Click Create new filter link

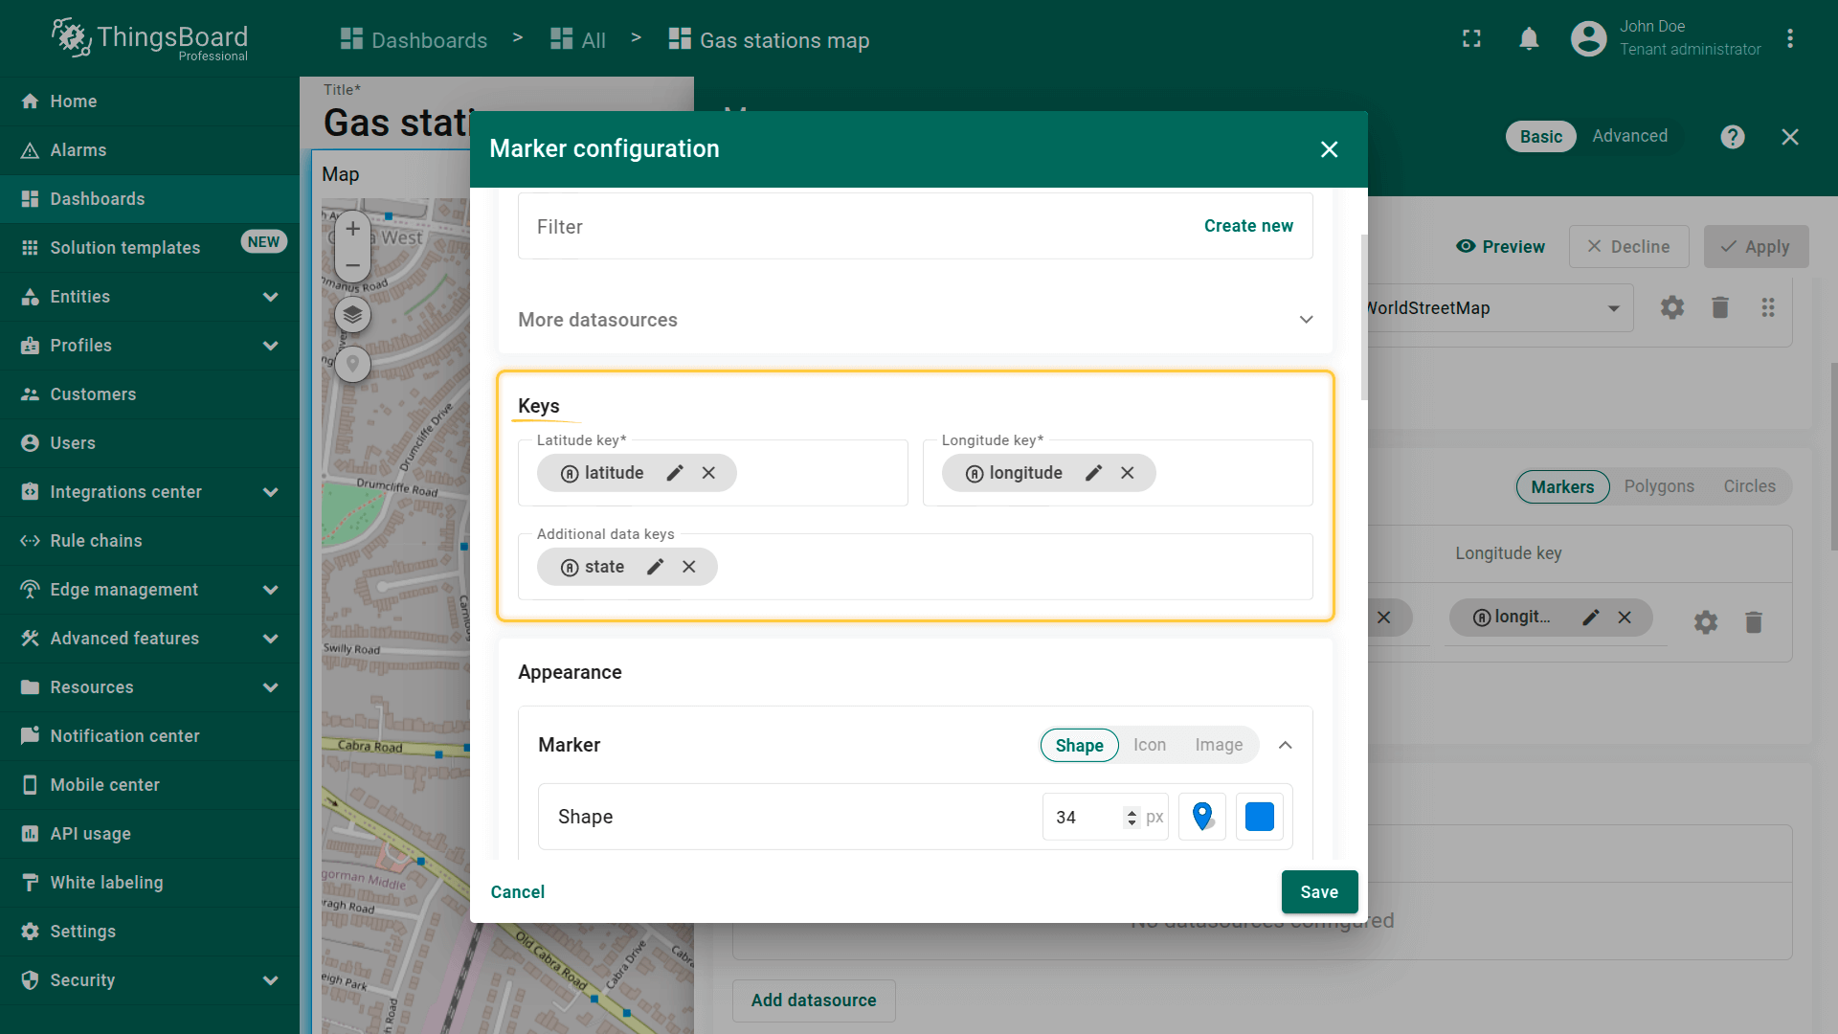(x=1247, y=226)
